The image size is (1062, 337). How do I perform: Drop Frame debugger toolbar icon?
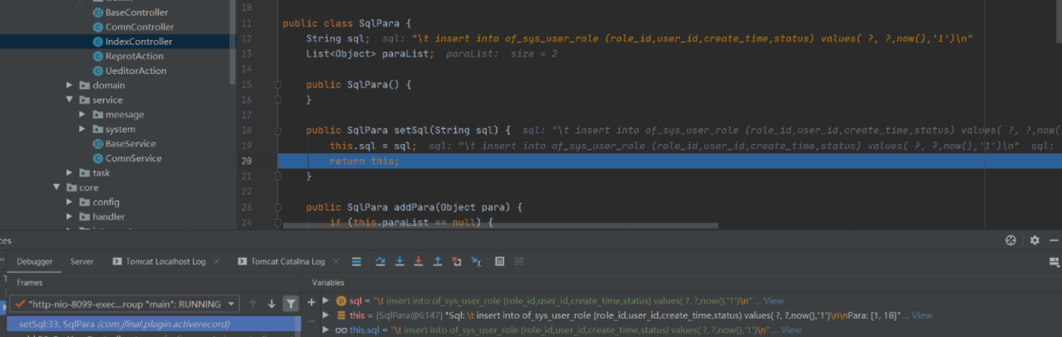456,261
